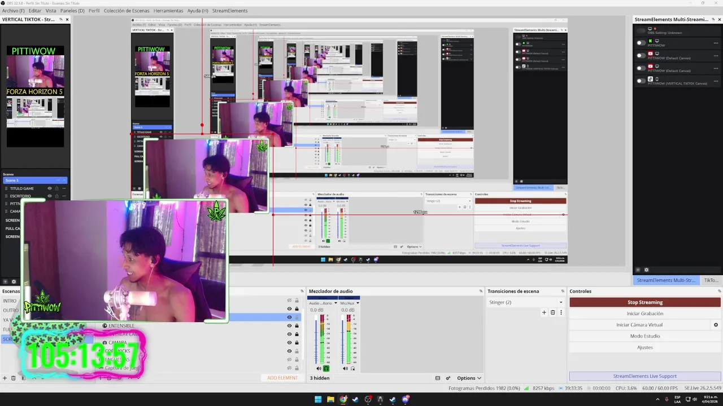Hide the ENTENSIBLE source eye icon
The image size is (723, 406).
pos(289,325)
